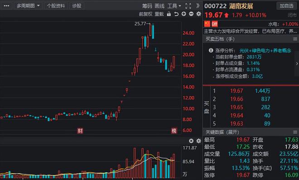Toggle the chart lock icon

coord(169,14)
